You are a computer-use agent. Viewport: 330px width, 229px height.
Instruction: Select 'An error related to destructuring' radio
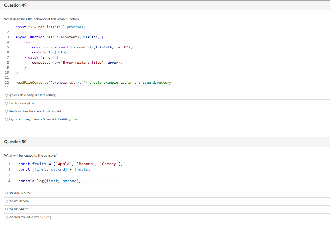[x=6, y=217]
